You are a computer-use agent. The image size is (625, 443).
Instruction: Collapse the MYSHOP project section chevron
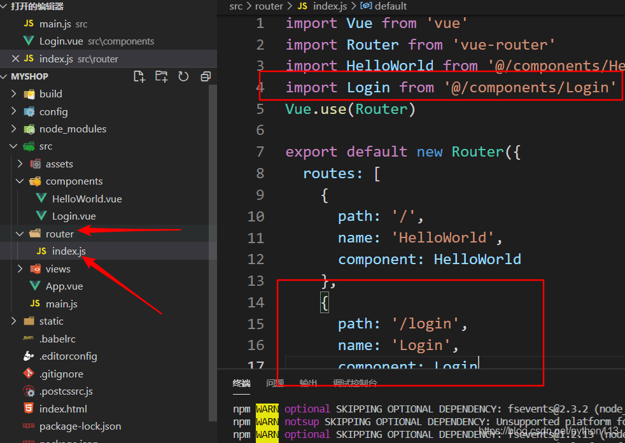click(4, 76)
